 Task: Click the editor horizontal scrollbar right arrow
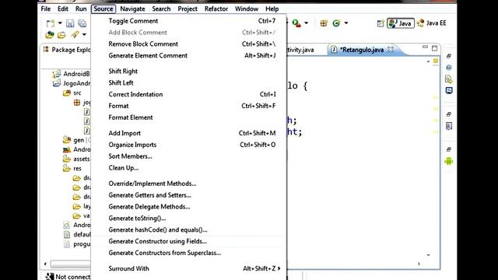pos(419,264)
